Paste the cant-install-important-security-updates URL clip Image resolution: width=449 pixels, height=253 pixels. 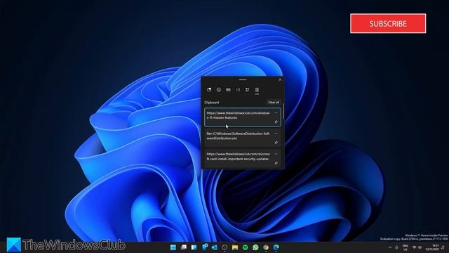point(243,158)
